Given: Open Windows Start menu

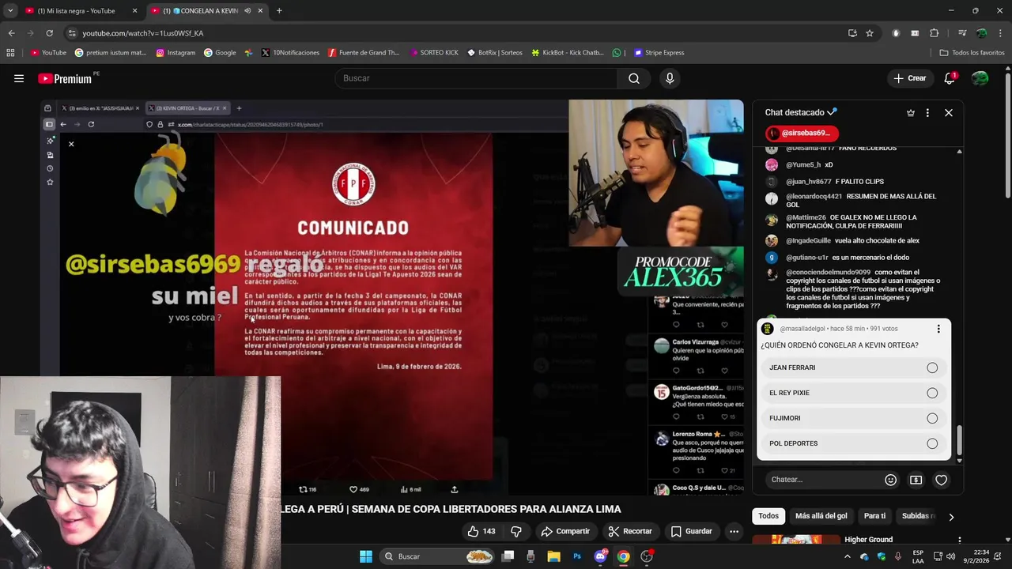Looking at the screenshot, I should pyautogui.click(x=366, y=556).
